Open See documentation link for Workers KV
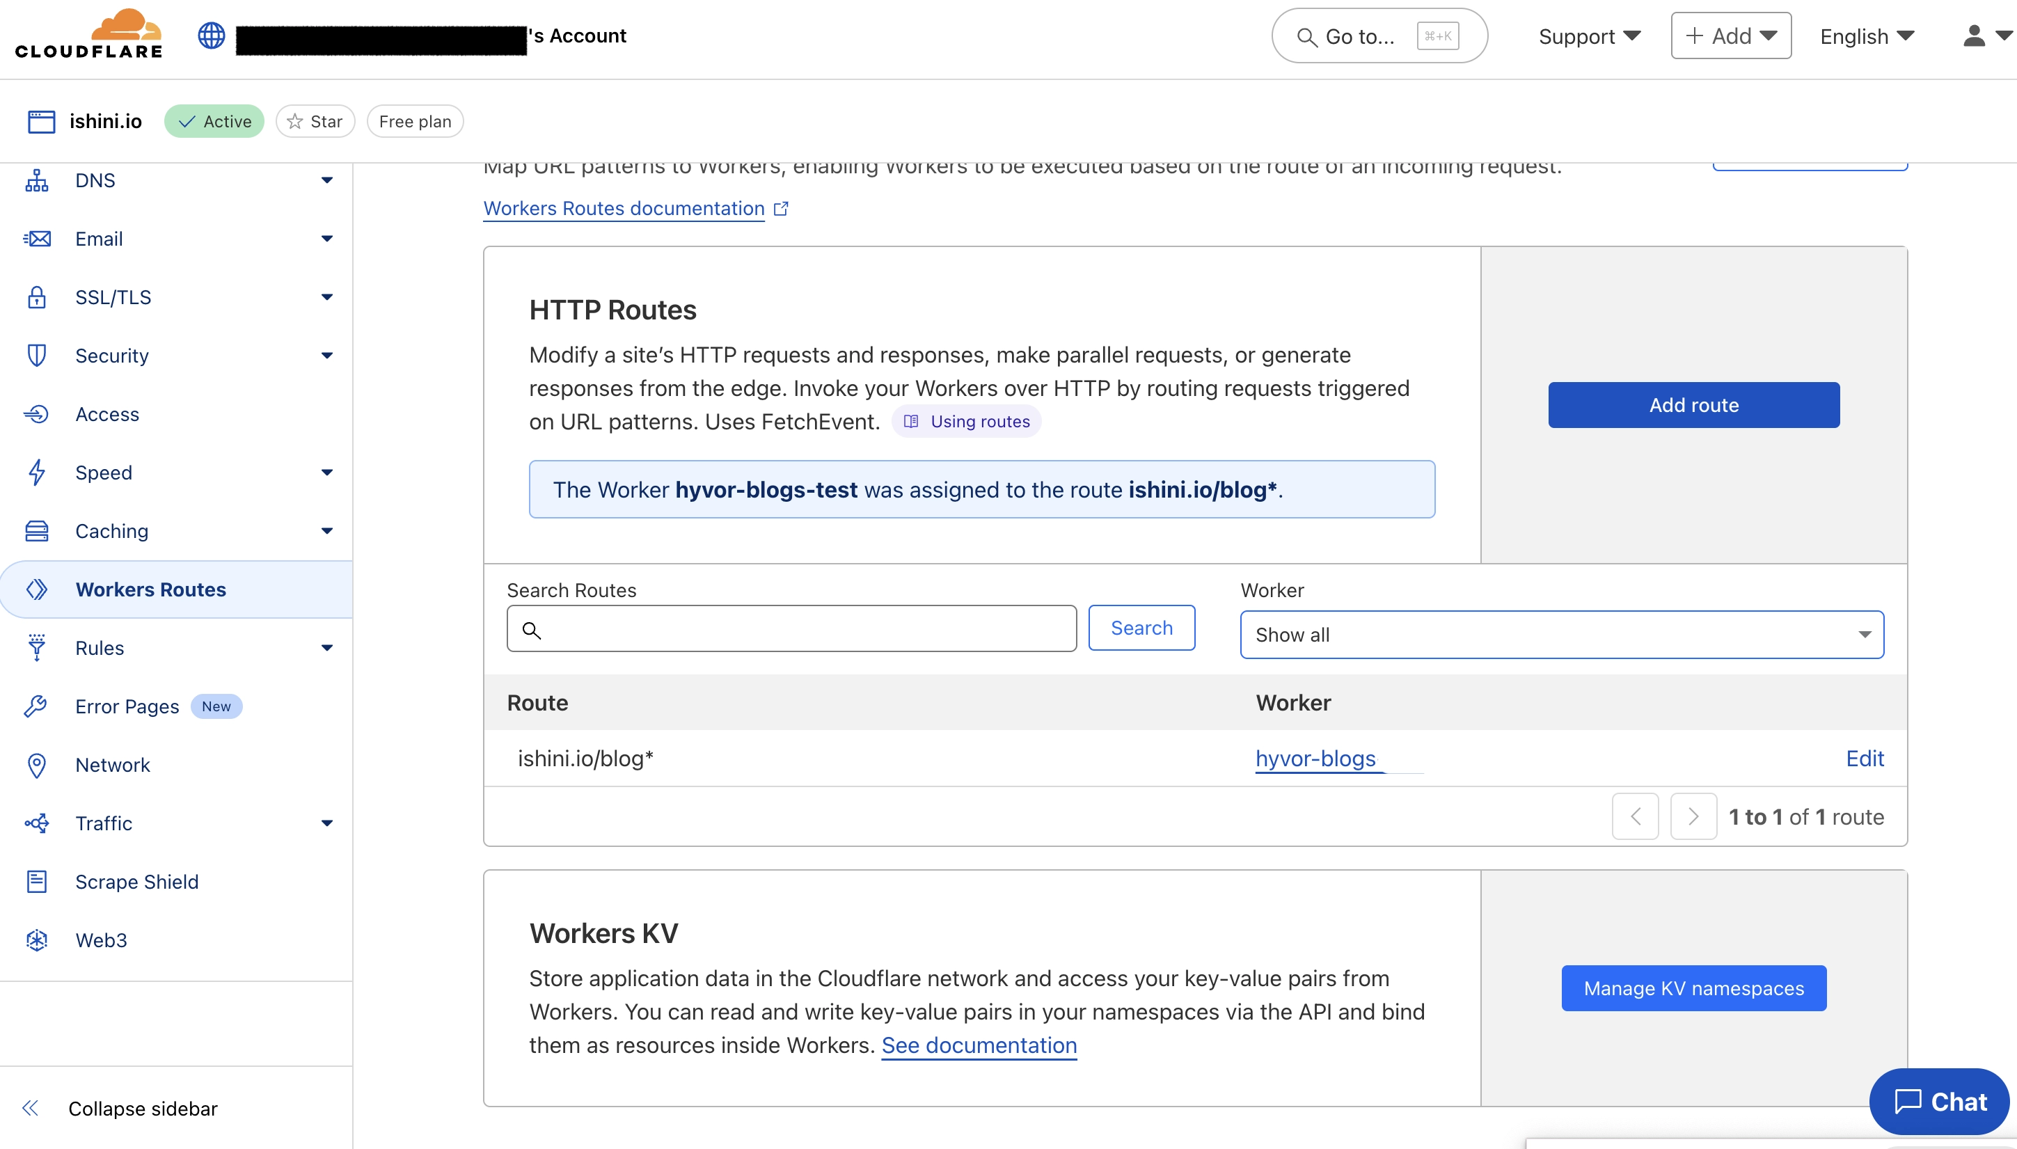 tap(979, 1045)
